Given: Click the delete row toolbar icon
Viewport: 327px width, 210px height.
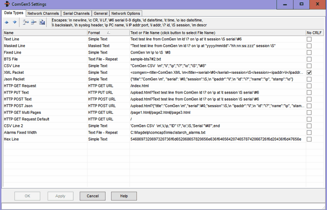Looking at the screenshot, I should coord(33,22).
